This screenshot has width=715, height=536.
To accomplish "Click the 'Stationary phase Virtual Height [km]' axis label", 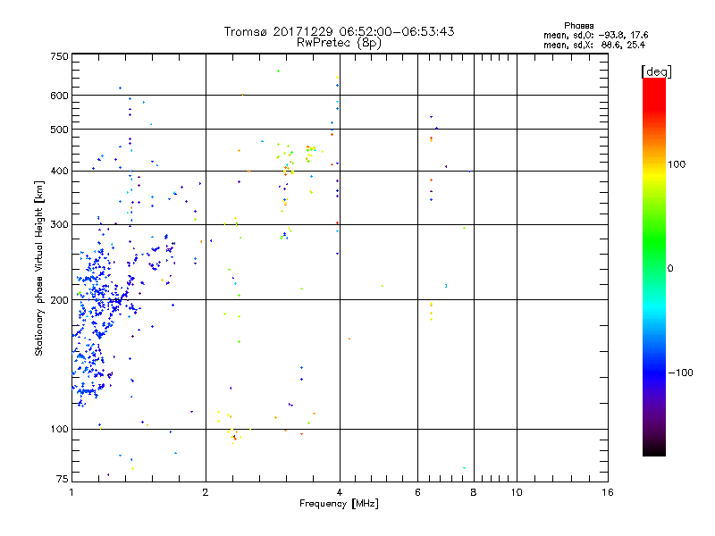I will 39,269.
